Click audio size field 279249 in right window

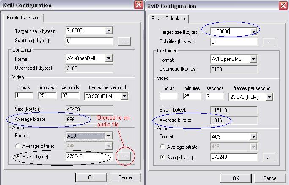234,157
